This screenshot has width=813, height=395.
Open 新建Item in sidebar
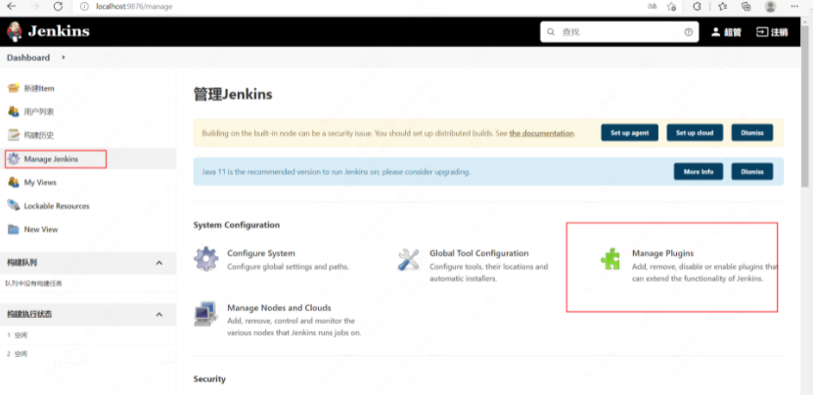coord(39,88)
